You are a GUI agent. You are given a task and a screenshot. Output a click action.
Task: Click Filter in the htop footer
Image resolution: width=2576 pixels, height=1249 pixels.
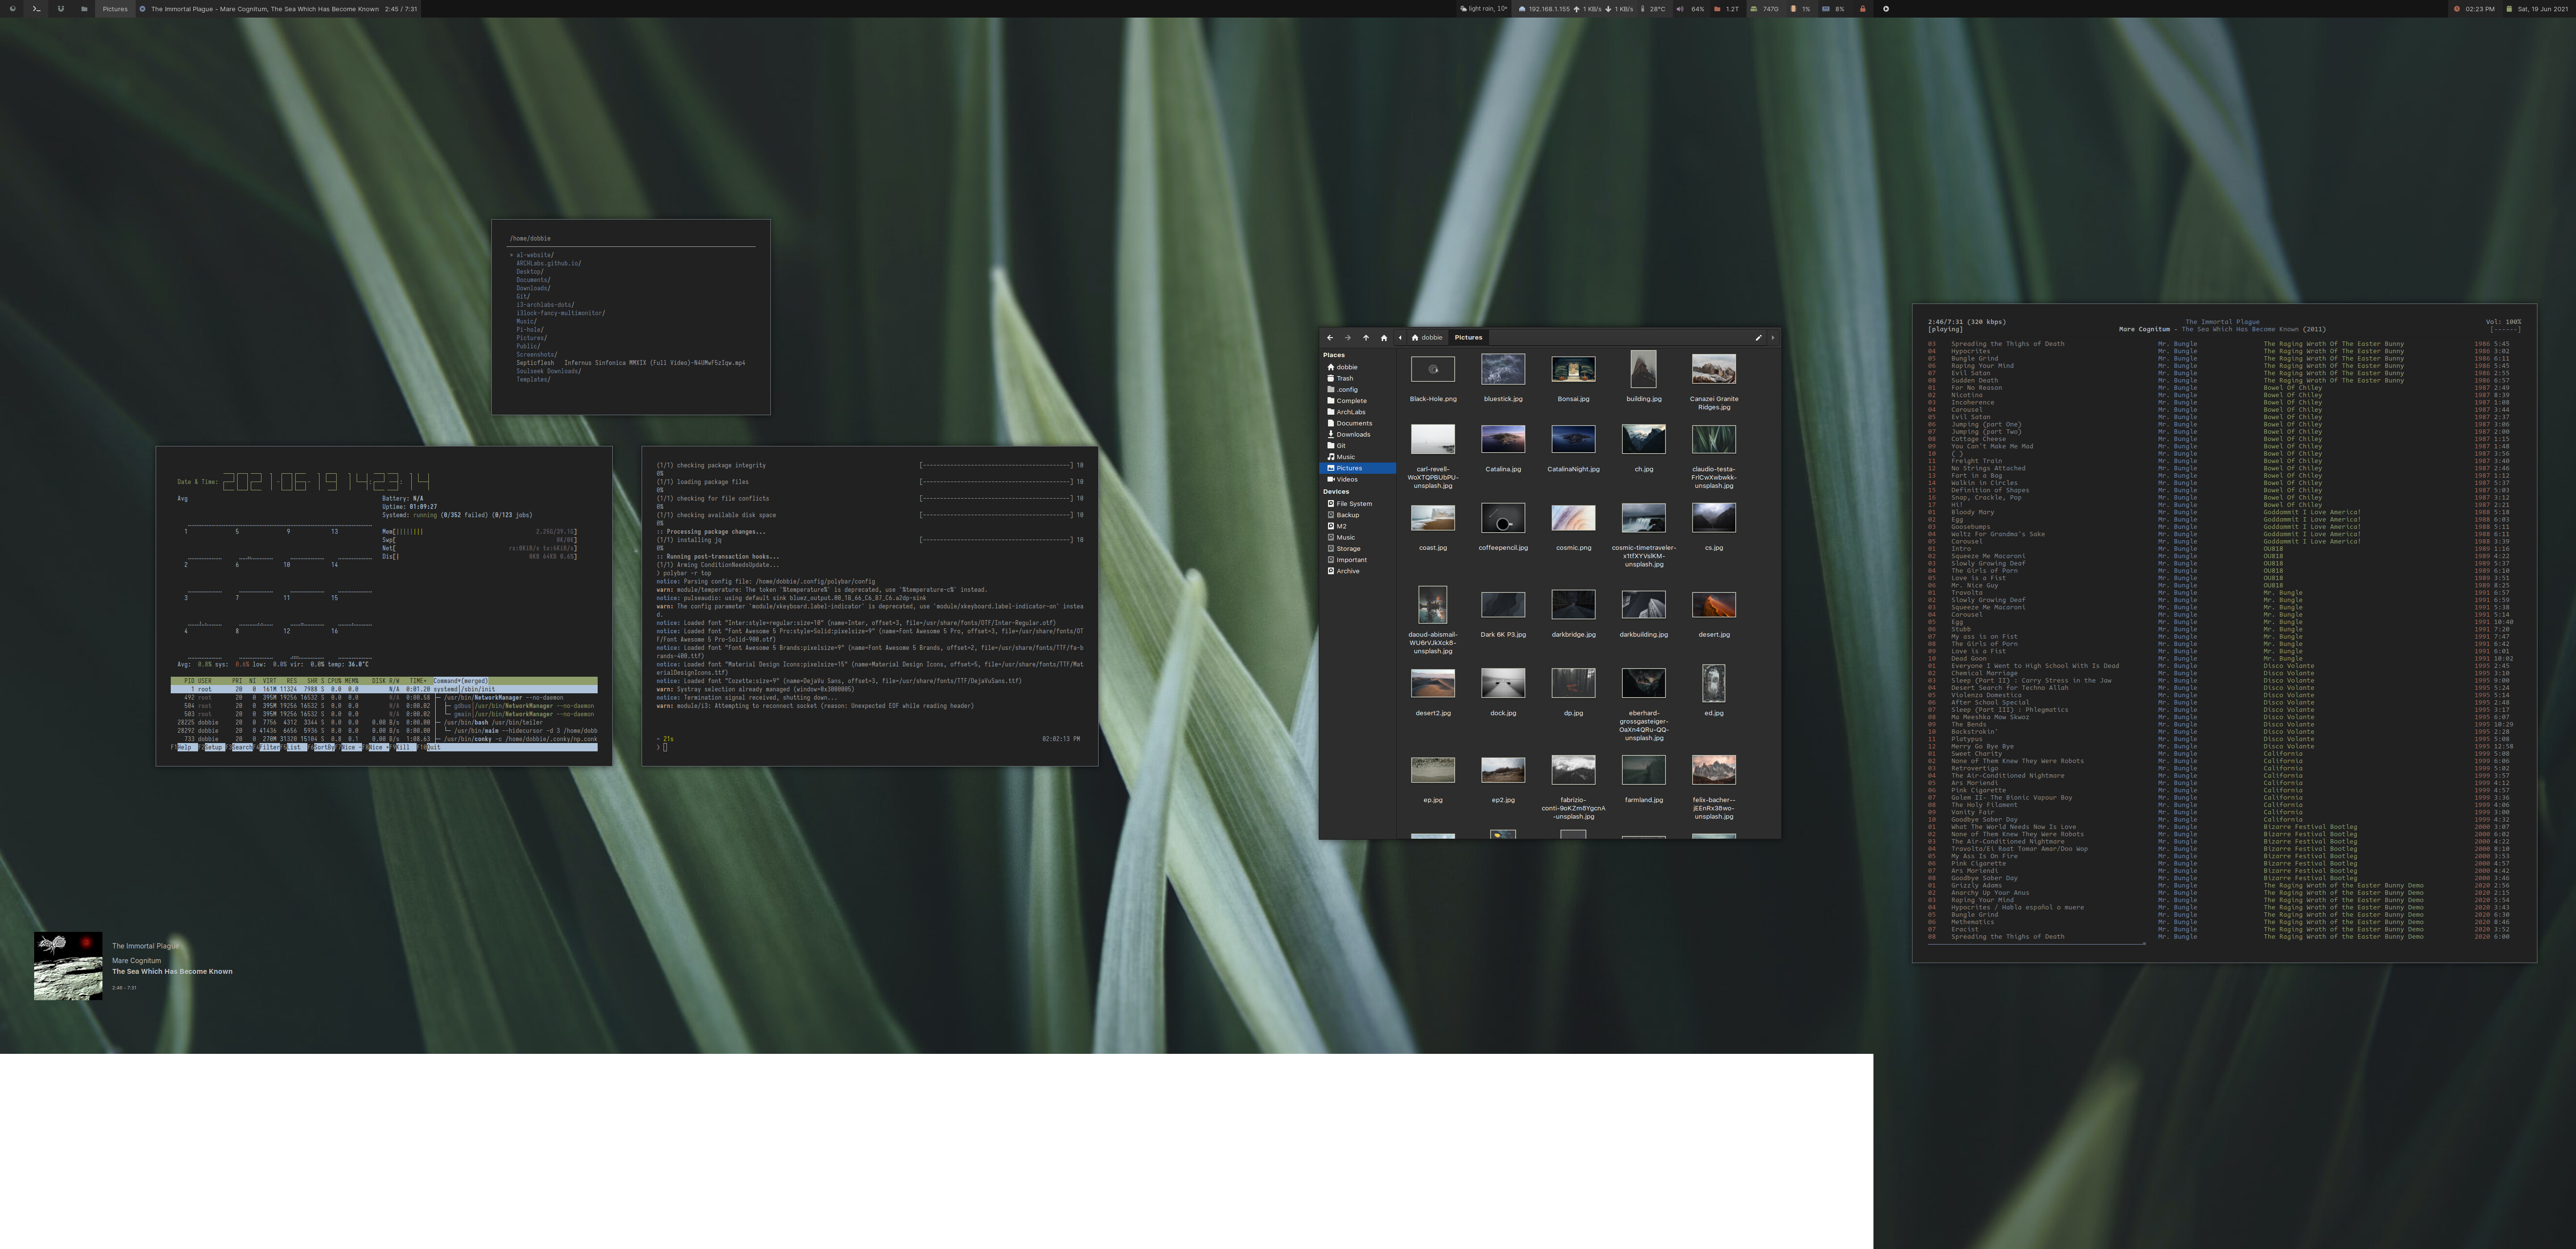[269, 747]
